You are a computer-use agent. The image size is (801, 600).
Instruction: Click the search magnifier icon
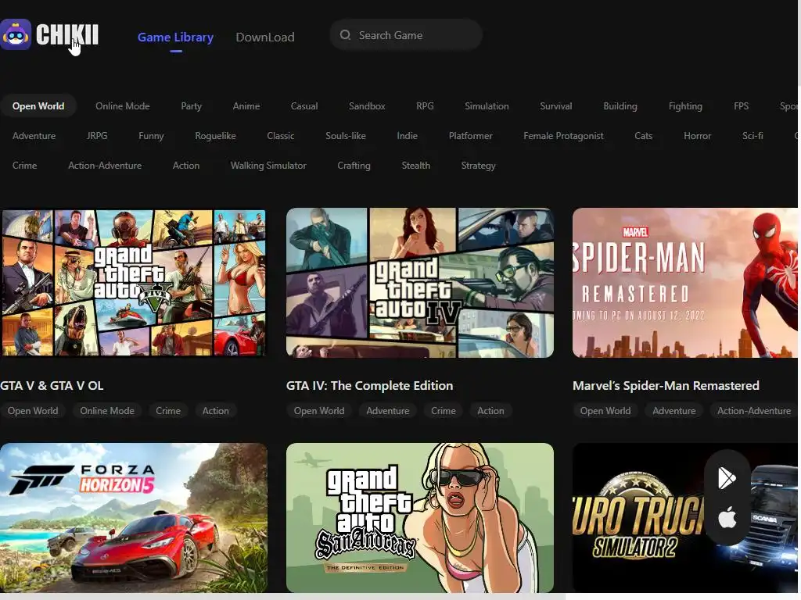point(345,34)
